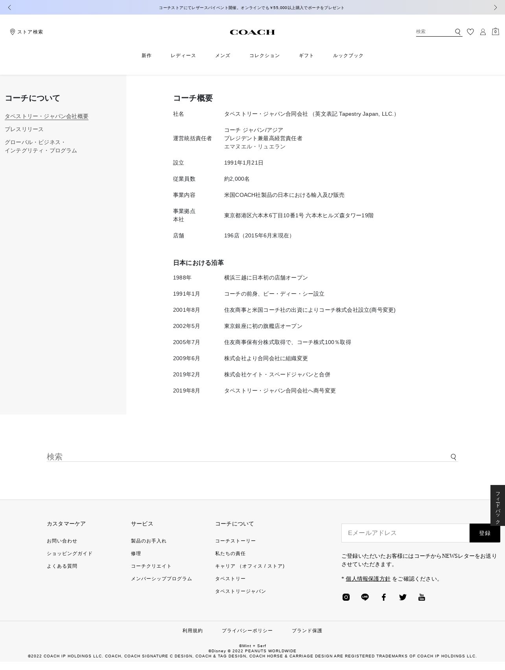This screenshot has height=670, width=505.
Task: Click エマヌエル・リュエラン name text
Action: pyautogui.click(x=255, y=146)
